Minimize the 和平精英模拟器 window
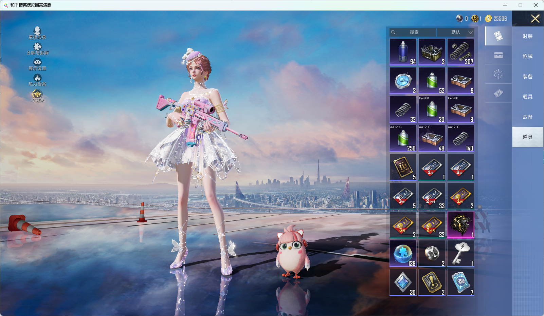544x316 pixels. (505, 5)
